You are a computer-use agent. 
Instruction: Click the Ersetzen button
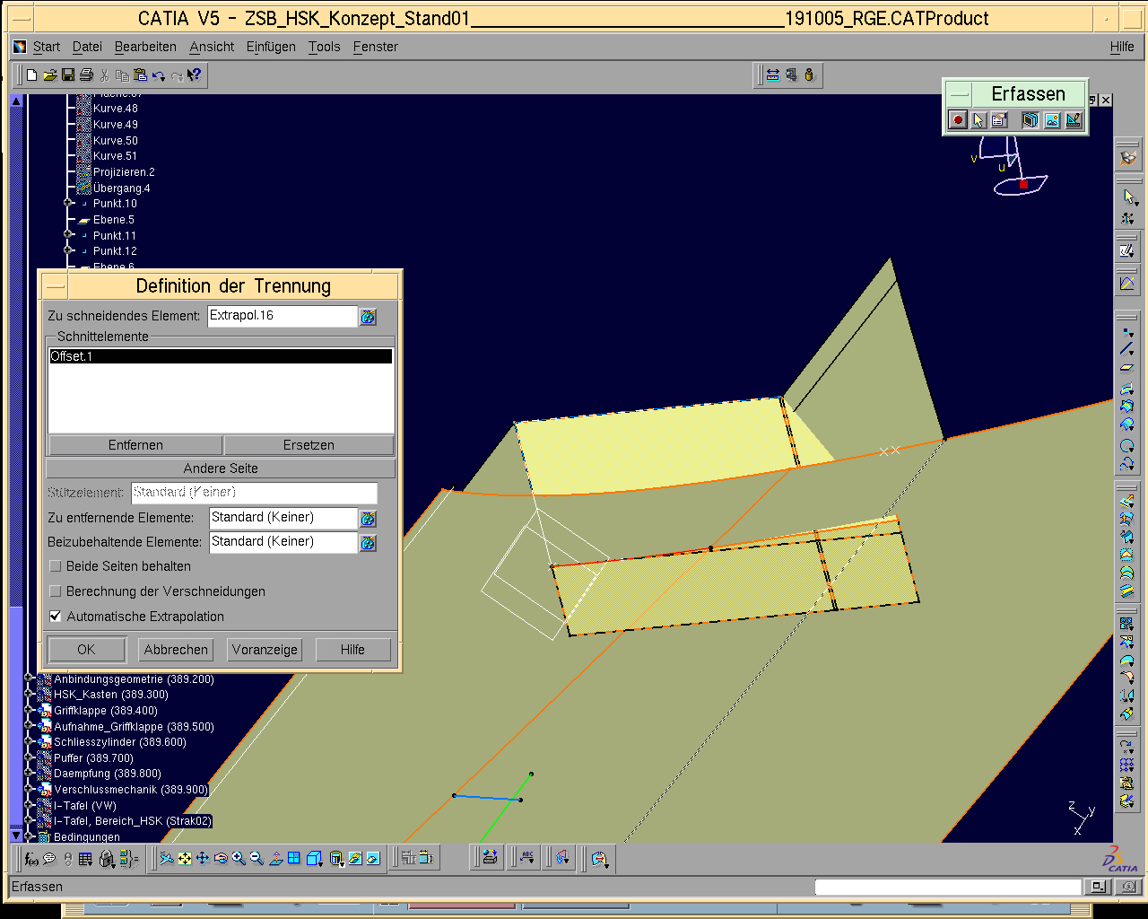[x=309, y=445]
